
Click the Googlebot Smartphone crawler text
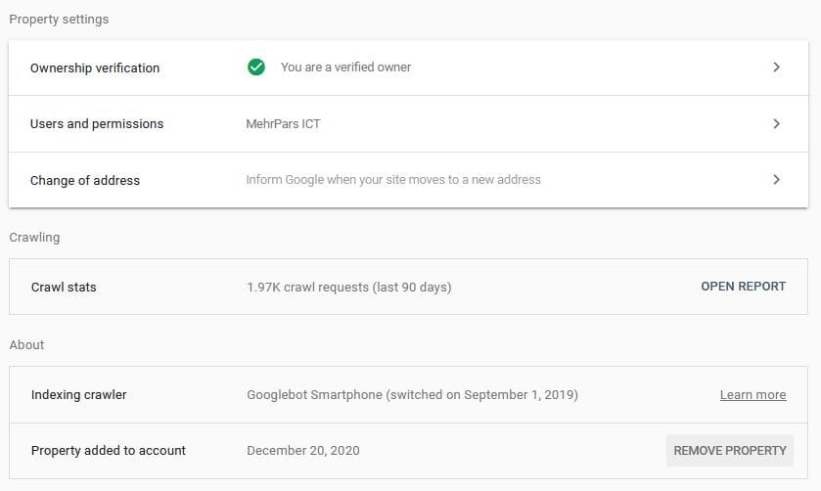(412, 395)
